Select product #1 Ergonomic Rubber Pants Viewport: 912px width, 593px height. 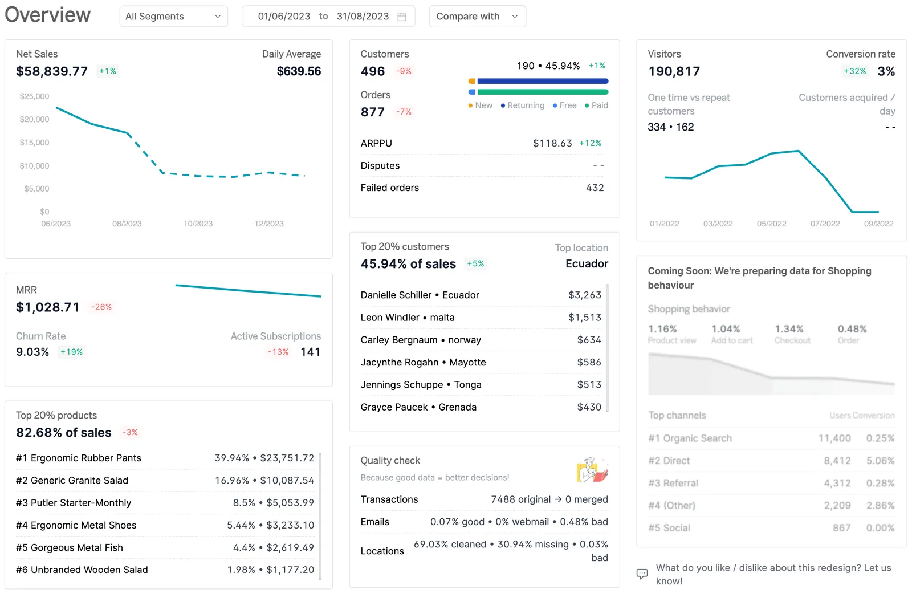pyautogui.click(x=165, y=458)
